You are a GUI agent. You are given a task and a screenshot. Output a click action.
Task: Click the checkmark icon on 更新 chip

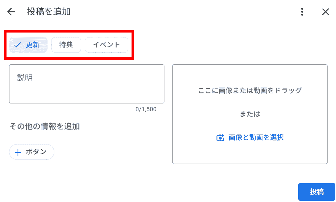(x=17, y=45)
